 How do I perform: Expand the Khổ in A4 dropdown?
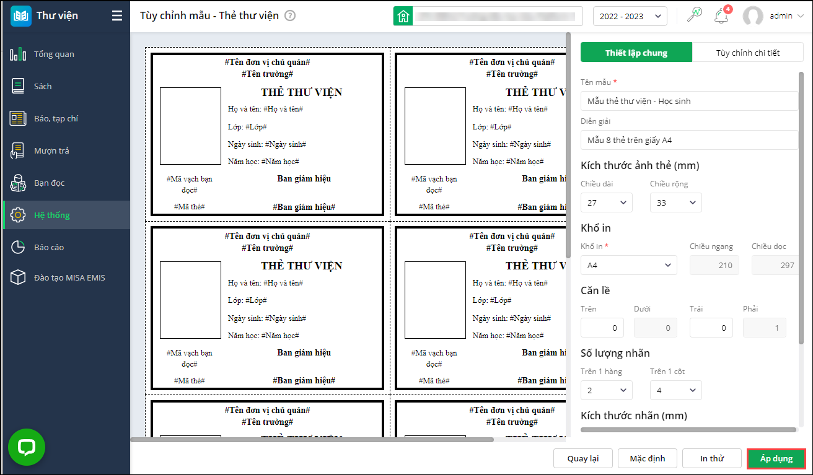pyautogui.click(x=628, y=265)
